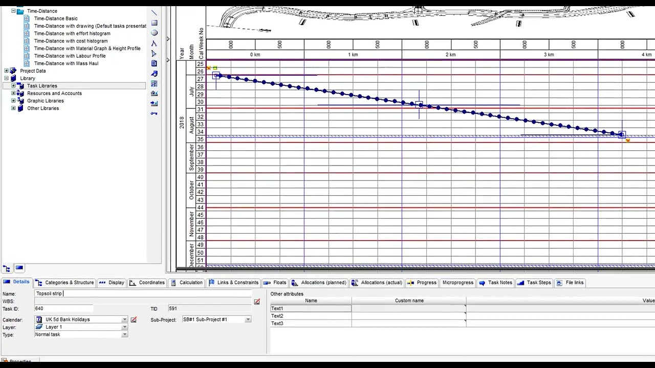The width and height of the screenshot is (655, 368).
Task: Click the edit icon beside Calendar dropdown
Action: pos(134,320)
